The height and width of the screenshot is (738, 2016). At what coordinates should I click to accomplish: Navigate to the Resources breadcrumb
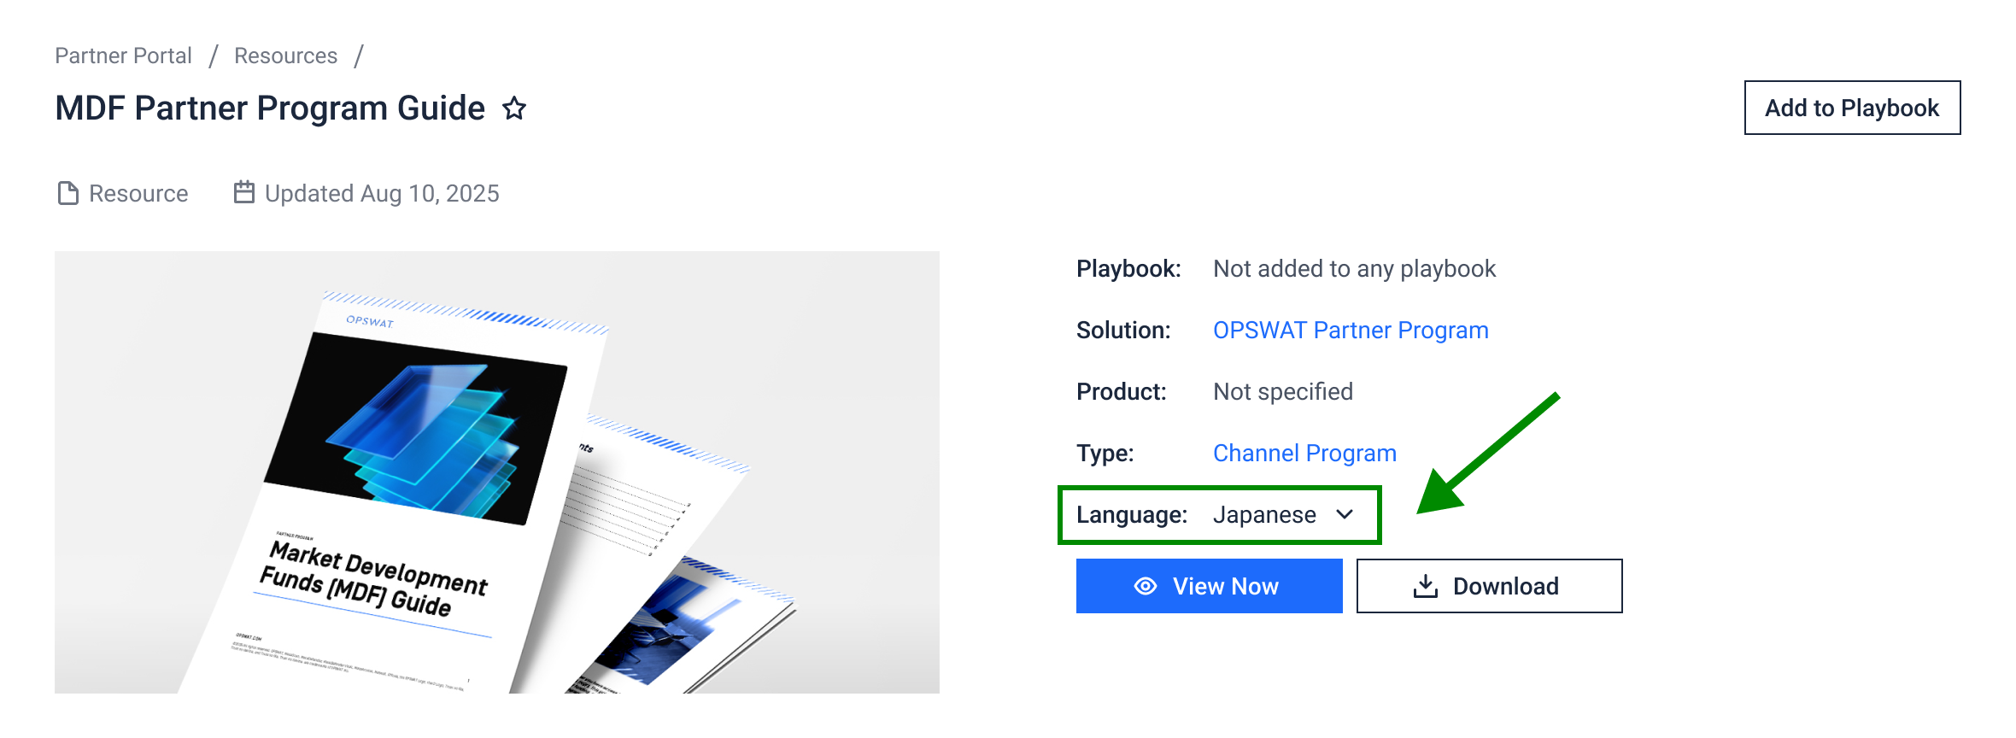point(285,56)
